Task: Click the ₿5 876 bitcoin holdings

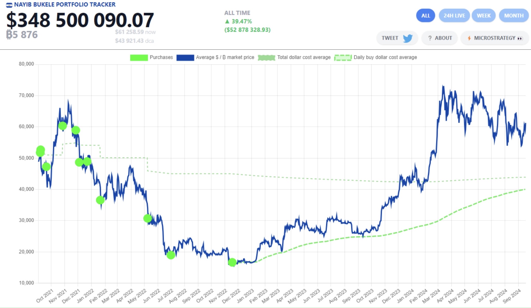Action: tap(22, 34)
